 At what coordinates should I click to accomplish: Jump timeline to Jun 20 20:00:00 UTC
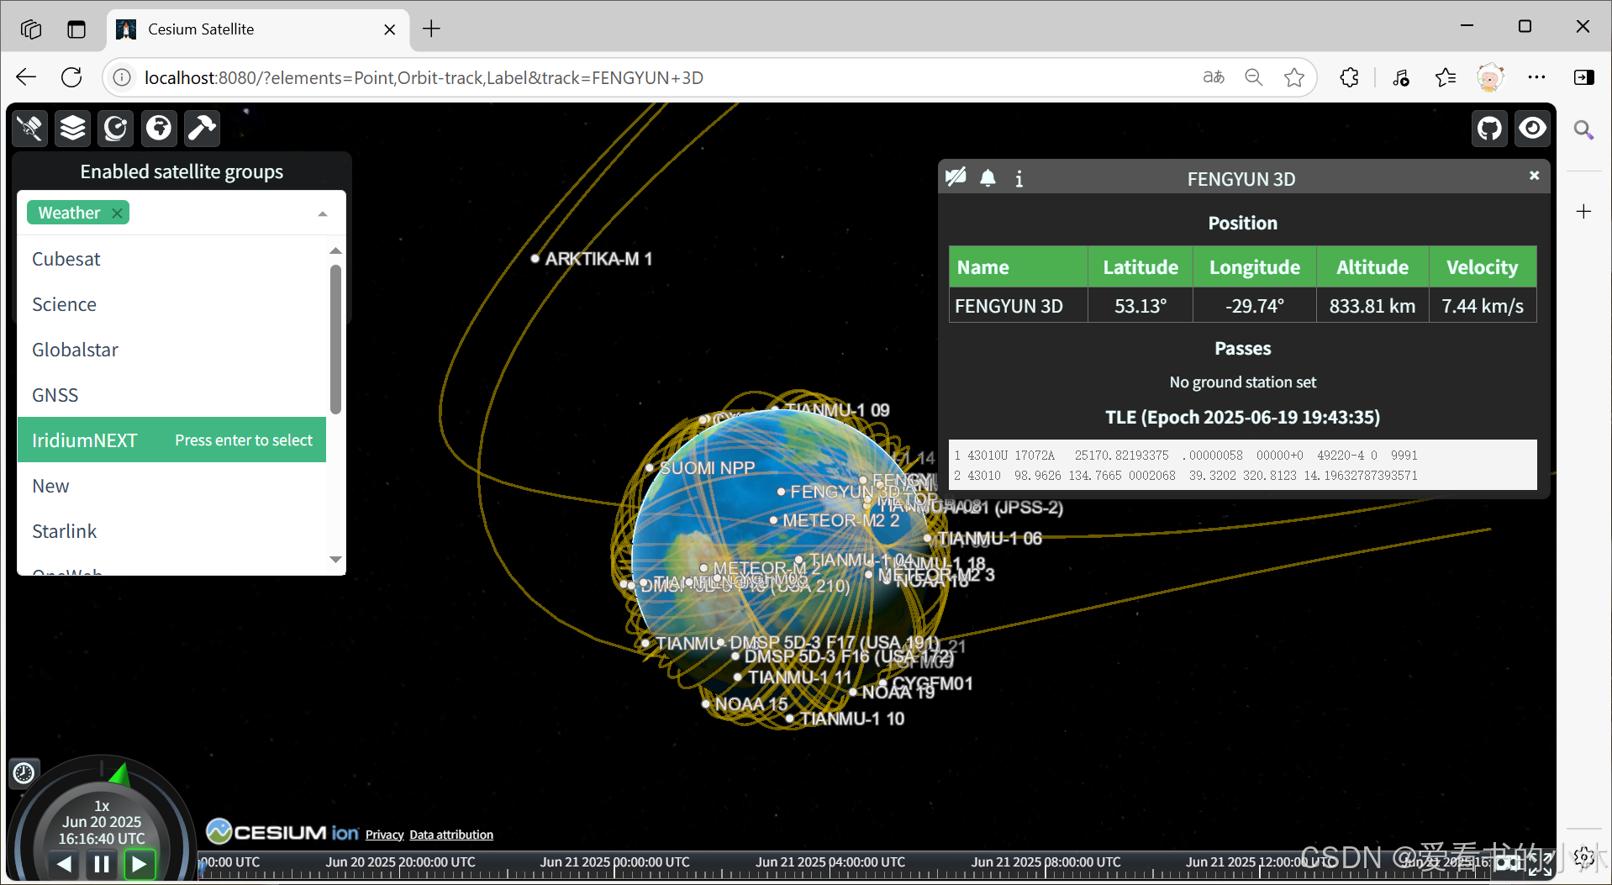pyautogui.click(x=400, y=862)
